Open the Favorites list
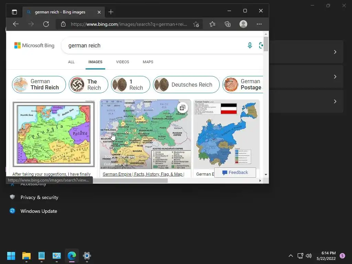The width and height of the screenshot is (352, 264). tap(212, 24)
